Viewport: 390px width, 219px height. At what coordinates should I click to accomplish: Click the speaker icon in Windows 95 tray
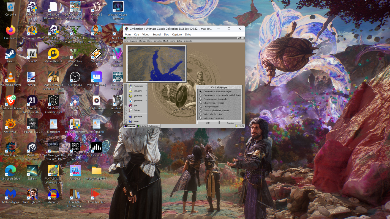(x=237, y=126)
